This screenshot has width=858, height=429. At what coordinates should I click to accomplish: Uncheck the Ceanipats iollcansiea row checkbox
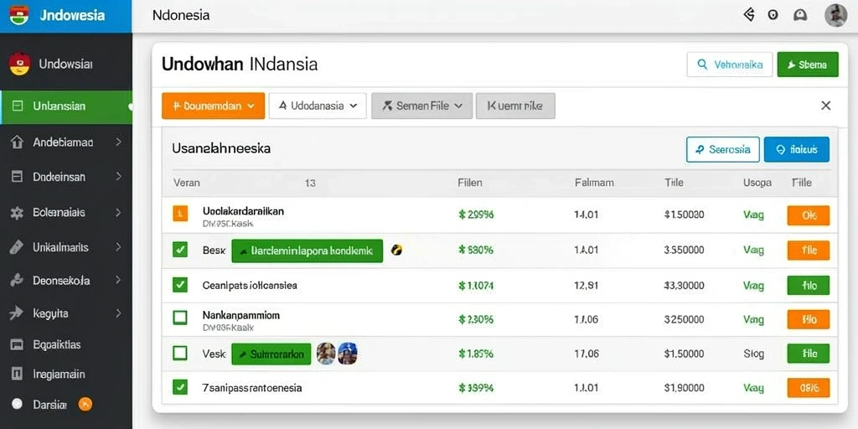tap(179, 285)
